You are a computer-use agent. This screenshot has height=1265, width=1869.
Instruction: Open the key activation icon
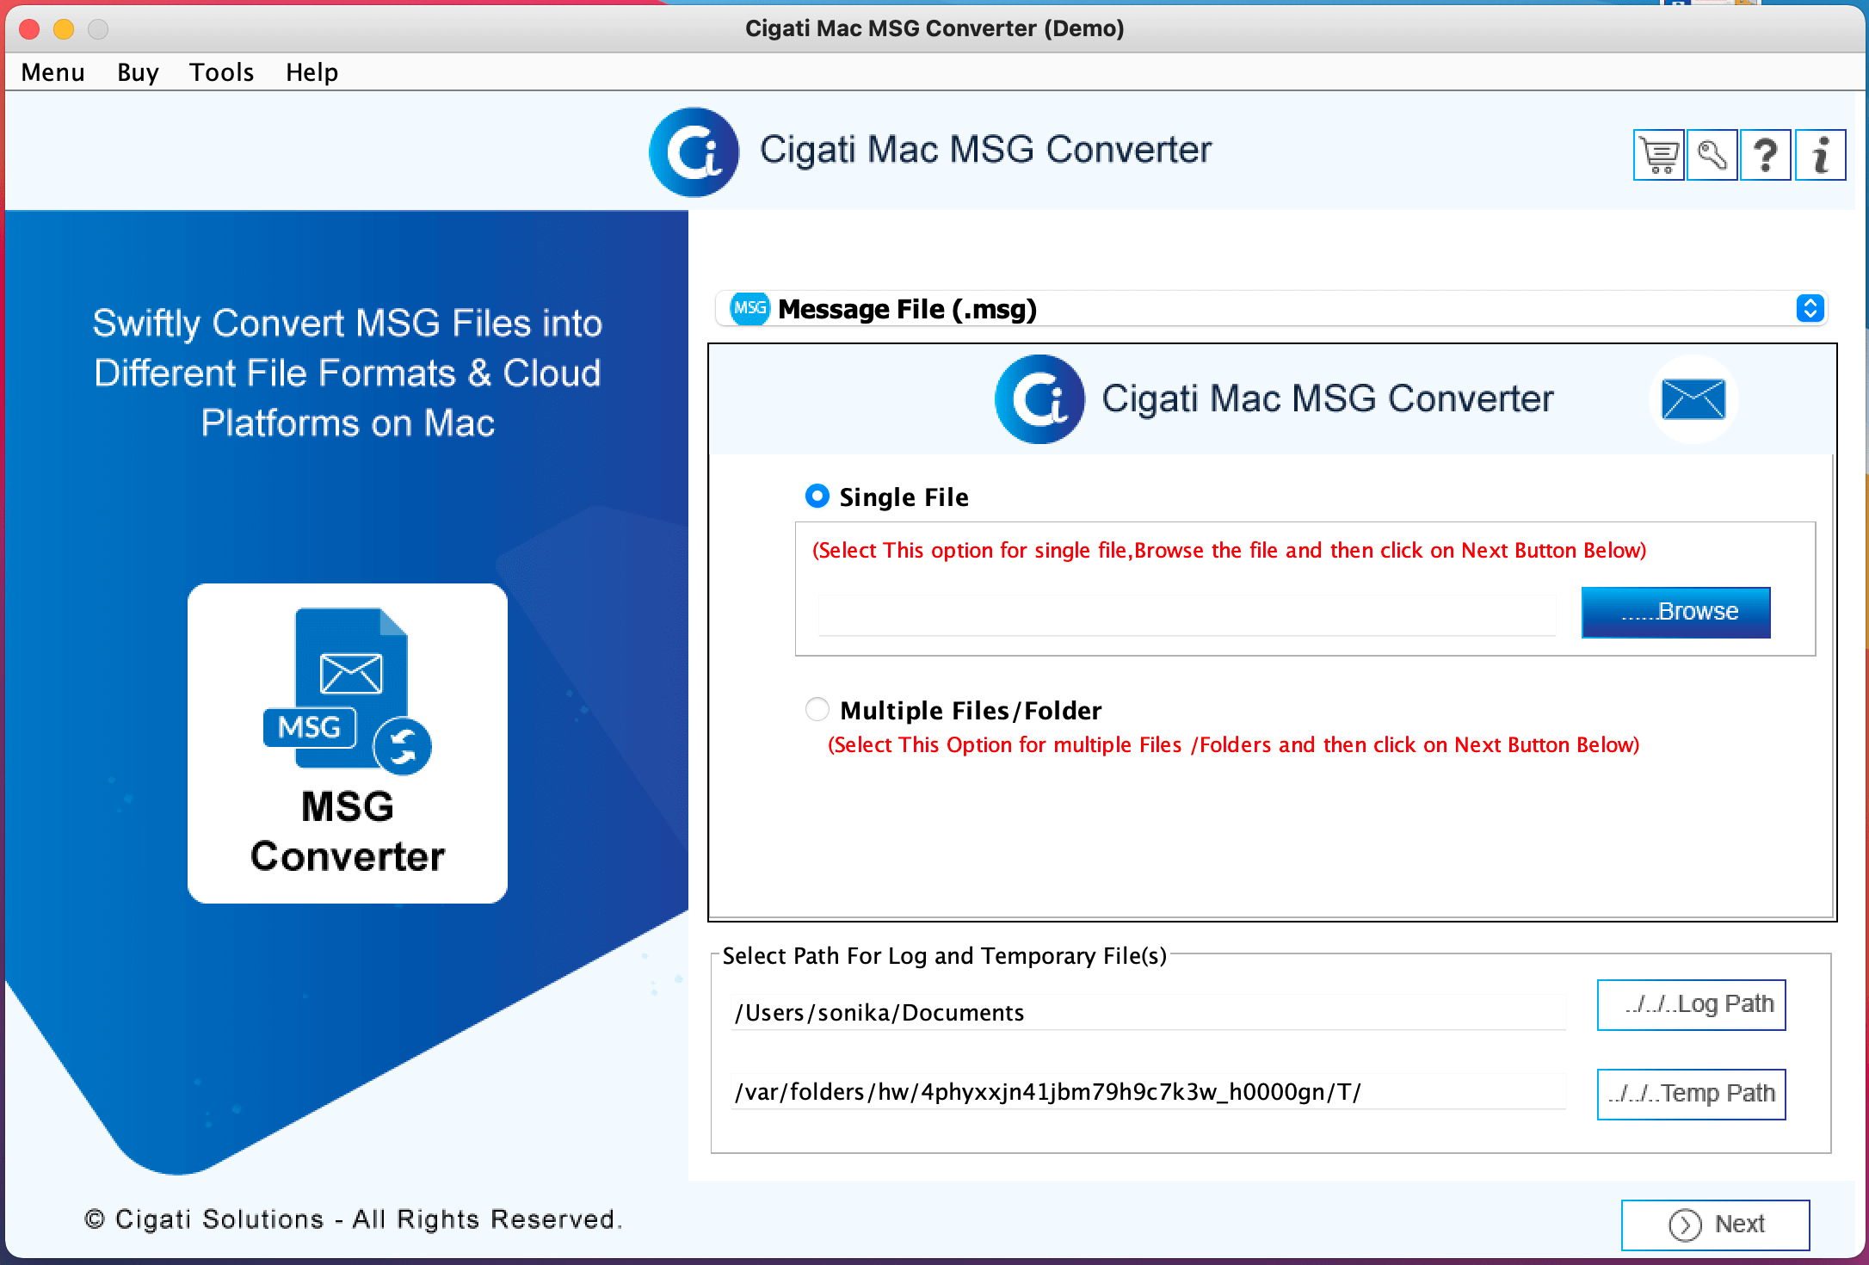(x=1712, y=156)
